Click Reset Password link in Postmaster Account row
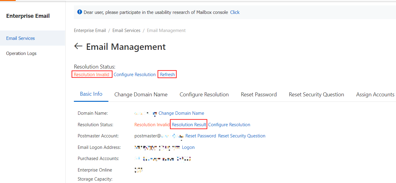The height and width of the screenshot is (183, 396). point(201,136)
